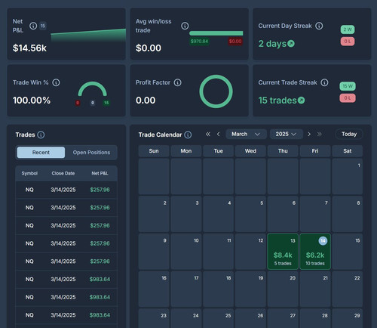
Task: Open March 14 cell showing $6.2k
Action: (x=315, y=252)
